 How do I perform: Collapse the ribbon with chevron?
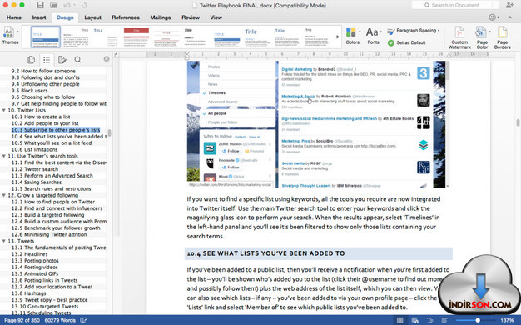tap(509, 17)
